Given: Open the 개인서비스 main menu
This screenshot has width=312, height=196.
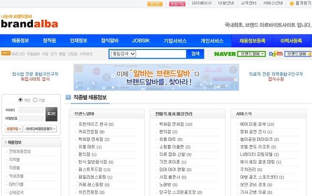Looking at the screenshot, I should pyautogui.click(x=212, y=41).
